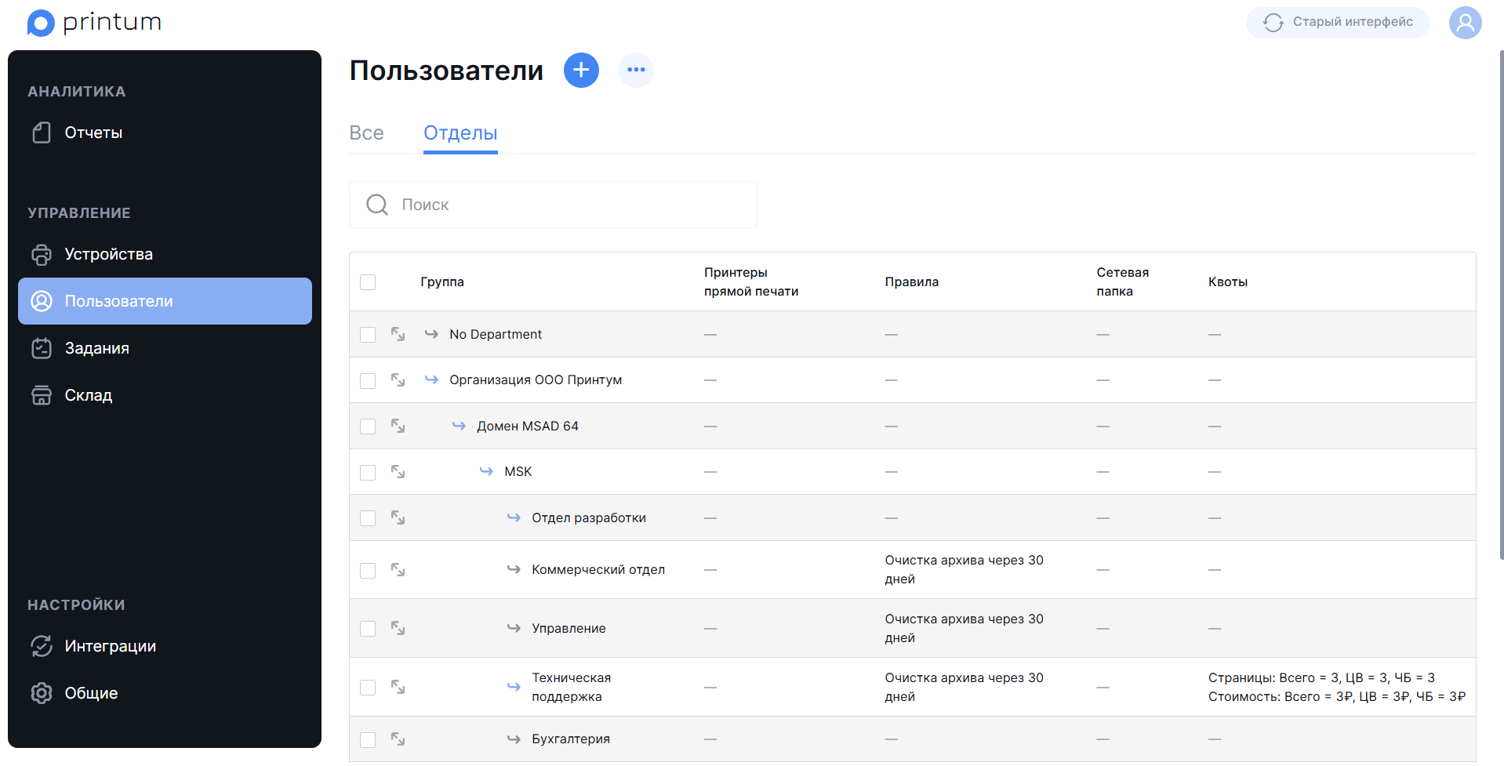The height and width of the screenshot is (766, 1504).
Task: Check the Техническая поддержка checkbox
Action: (x=368, y=688)
